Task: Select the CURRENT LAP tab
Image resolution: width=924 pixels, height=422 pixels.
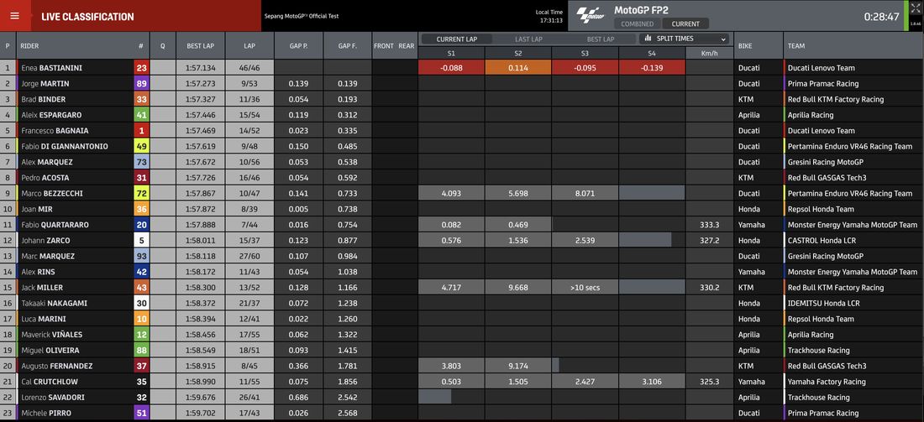Action: tap(457, 39)
